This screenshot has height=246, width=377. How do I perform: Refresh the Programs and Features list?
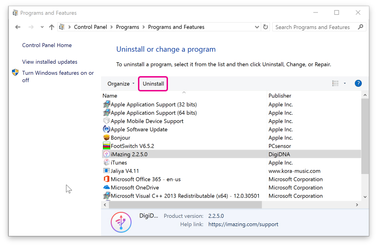pyautogui.click(x=265, y=27)
